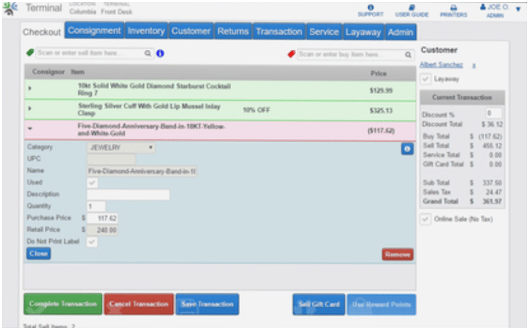Click the Sub Total value 337.50
Screen dimensions: 529x330
[x=492, y=182]
